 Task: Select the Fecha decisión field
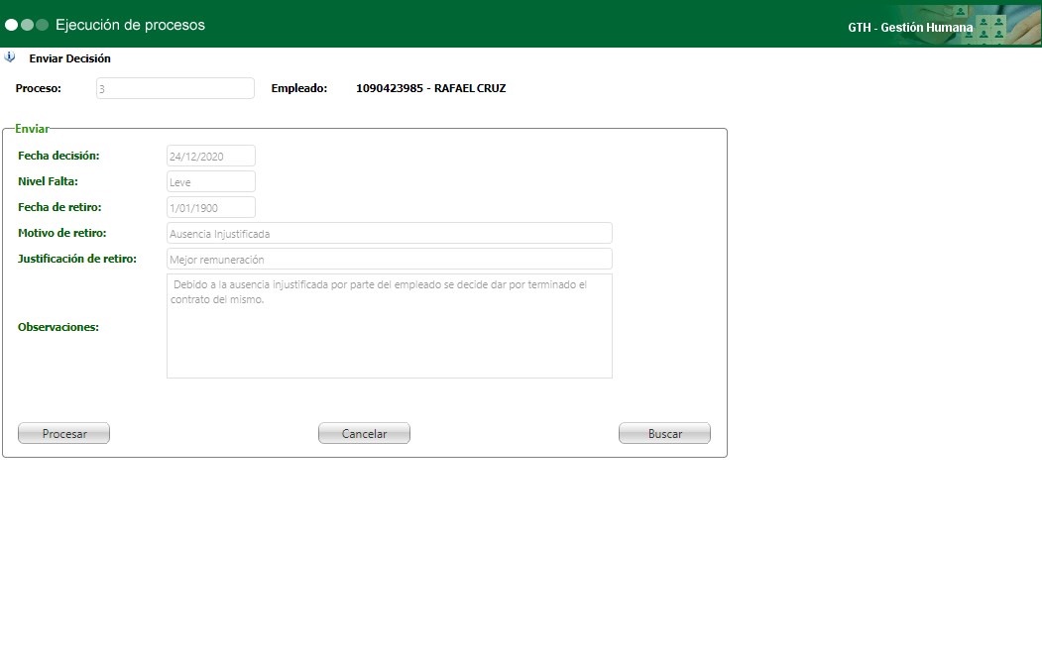tap(210, 156)
